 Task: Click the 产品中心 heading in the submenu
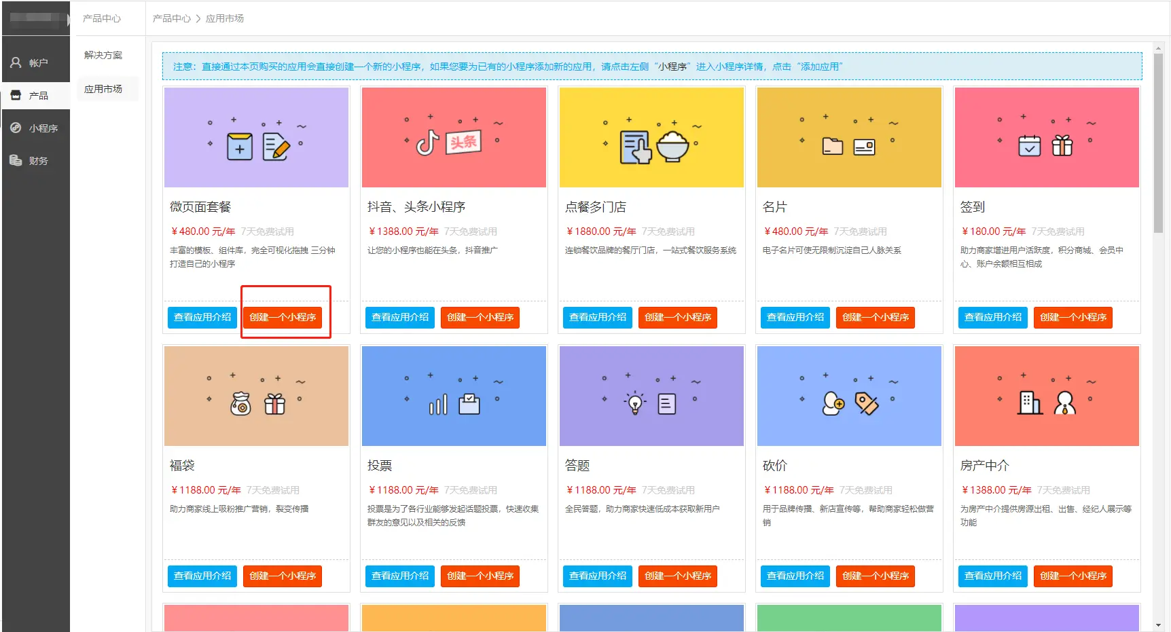click(x=102, y=18)
